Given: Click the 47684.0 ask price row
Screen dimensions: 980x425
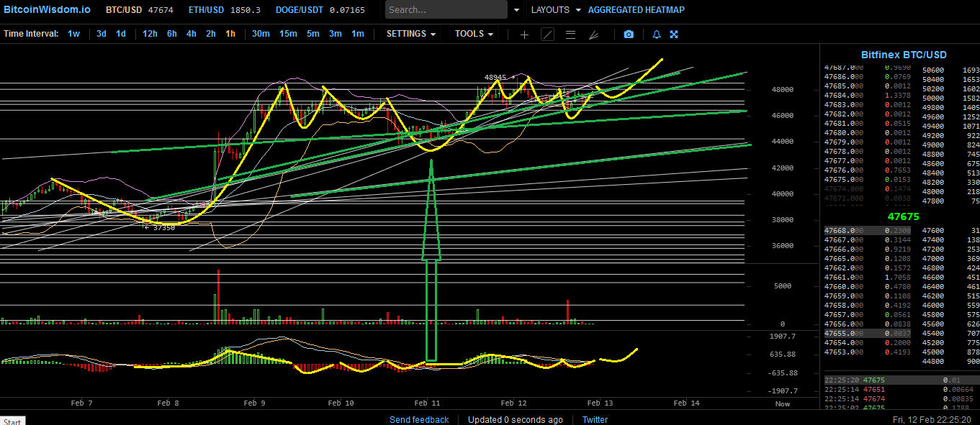Looking at the screenshot, I should click(867, 95).
